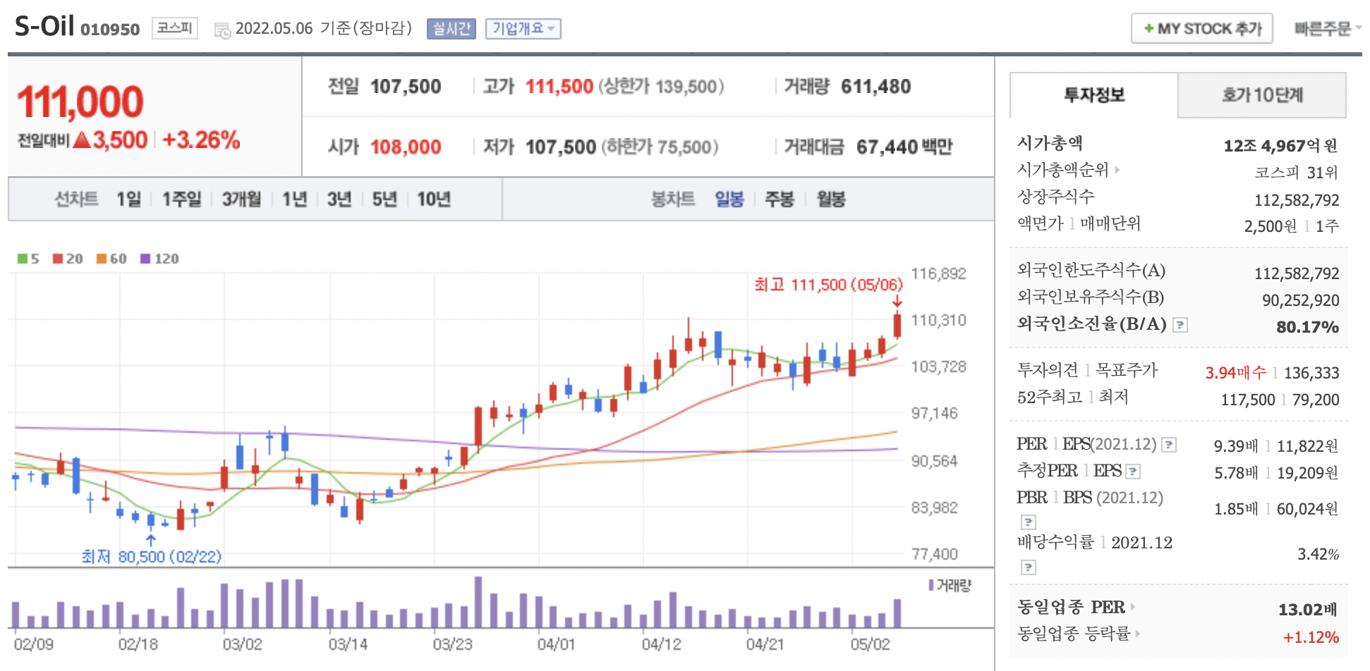The height and width of the screenshot is (671, 1370).
Task: Click the MY STOCK 추가 button
Action: (x=1202, y=29)
